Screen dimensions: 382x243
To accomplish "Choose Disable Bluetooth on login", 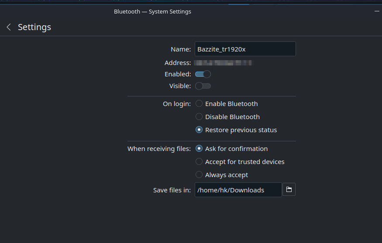I will (x=199, y=117).
